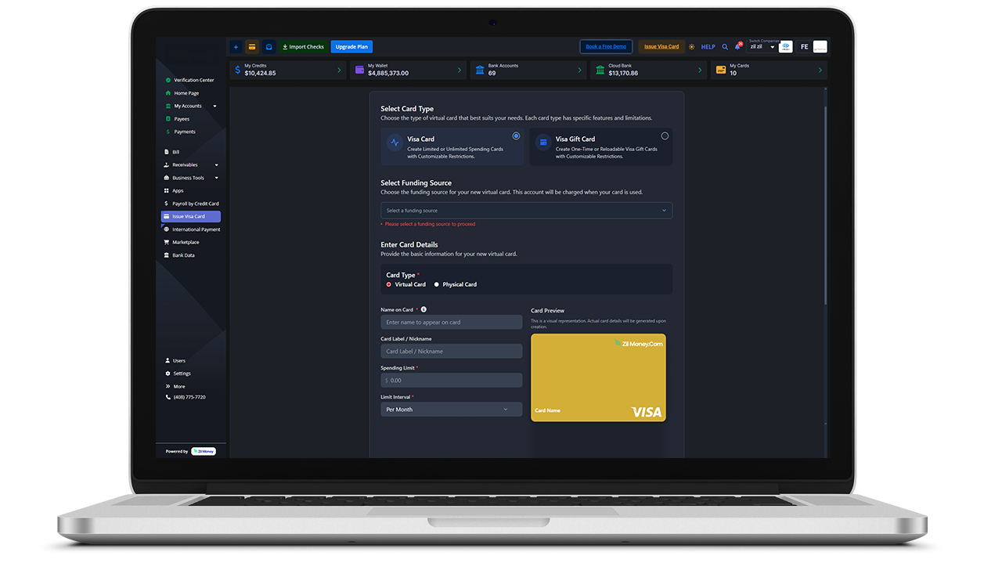
Task: Select the Visa Card radio button
Action: (515, 135)
